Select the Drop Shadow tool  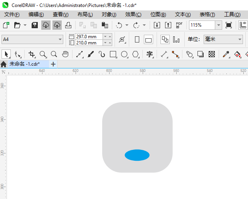click(x=201, y=54)
